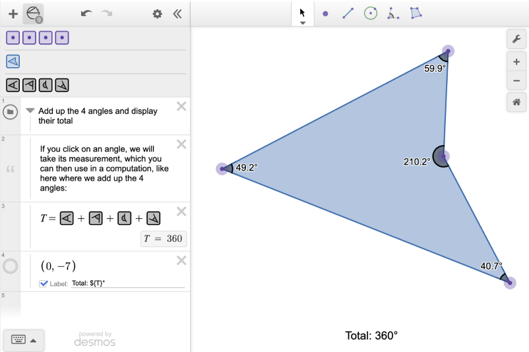Click the Undo arrow

[86, 13]
